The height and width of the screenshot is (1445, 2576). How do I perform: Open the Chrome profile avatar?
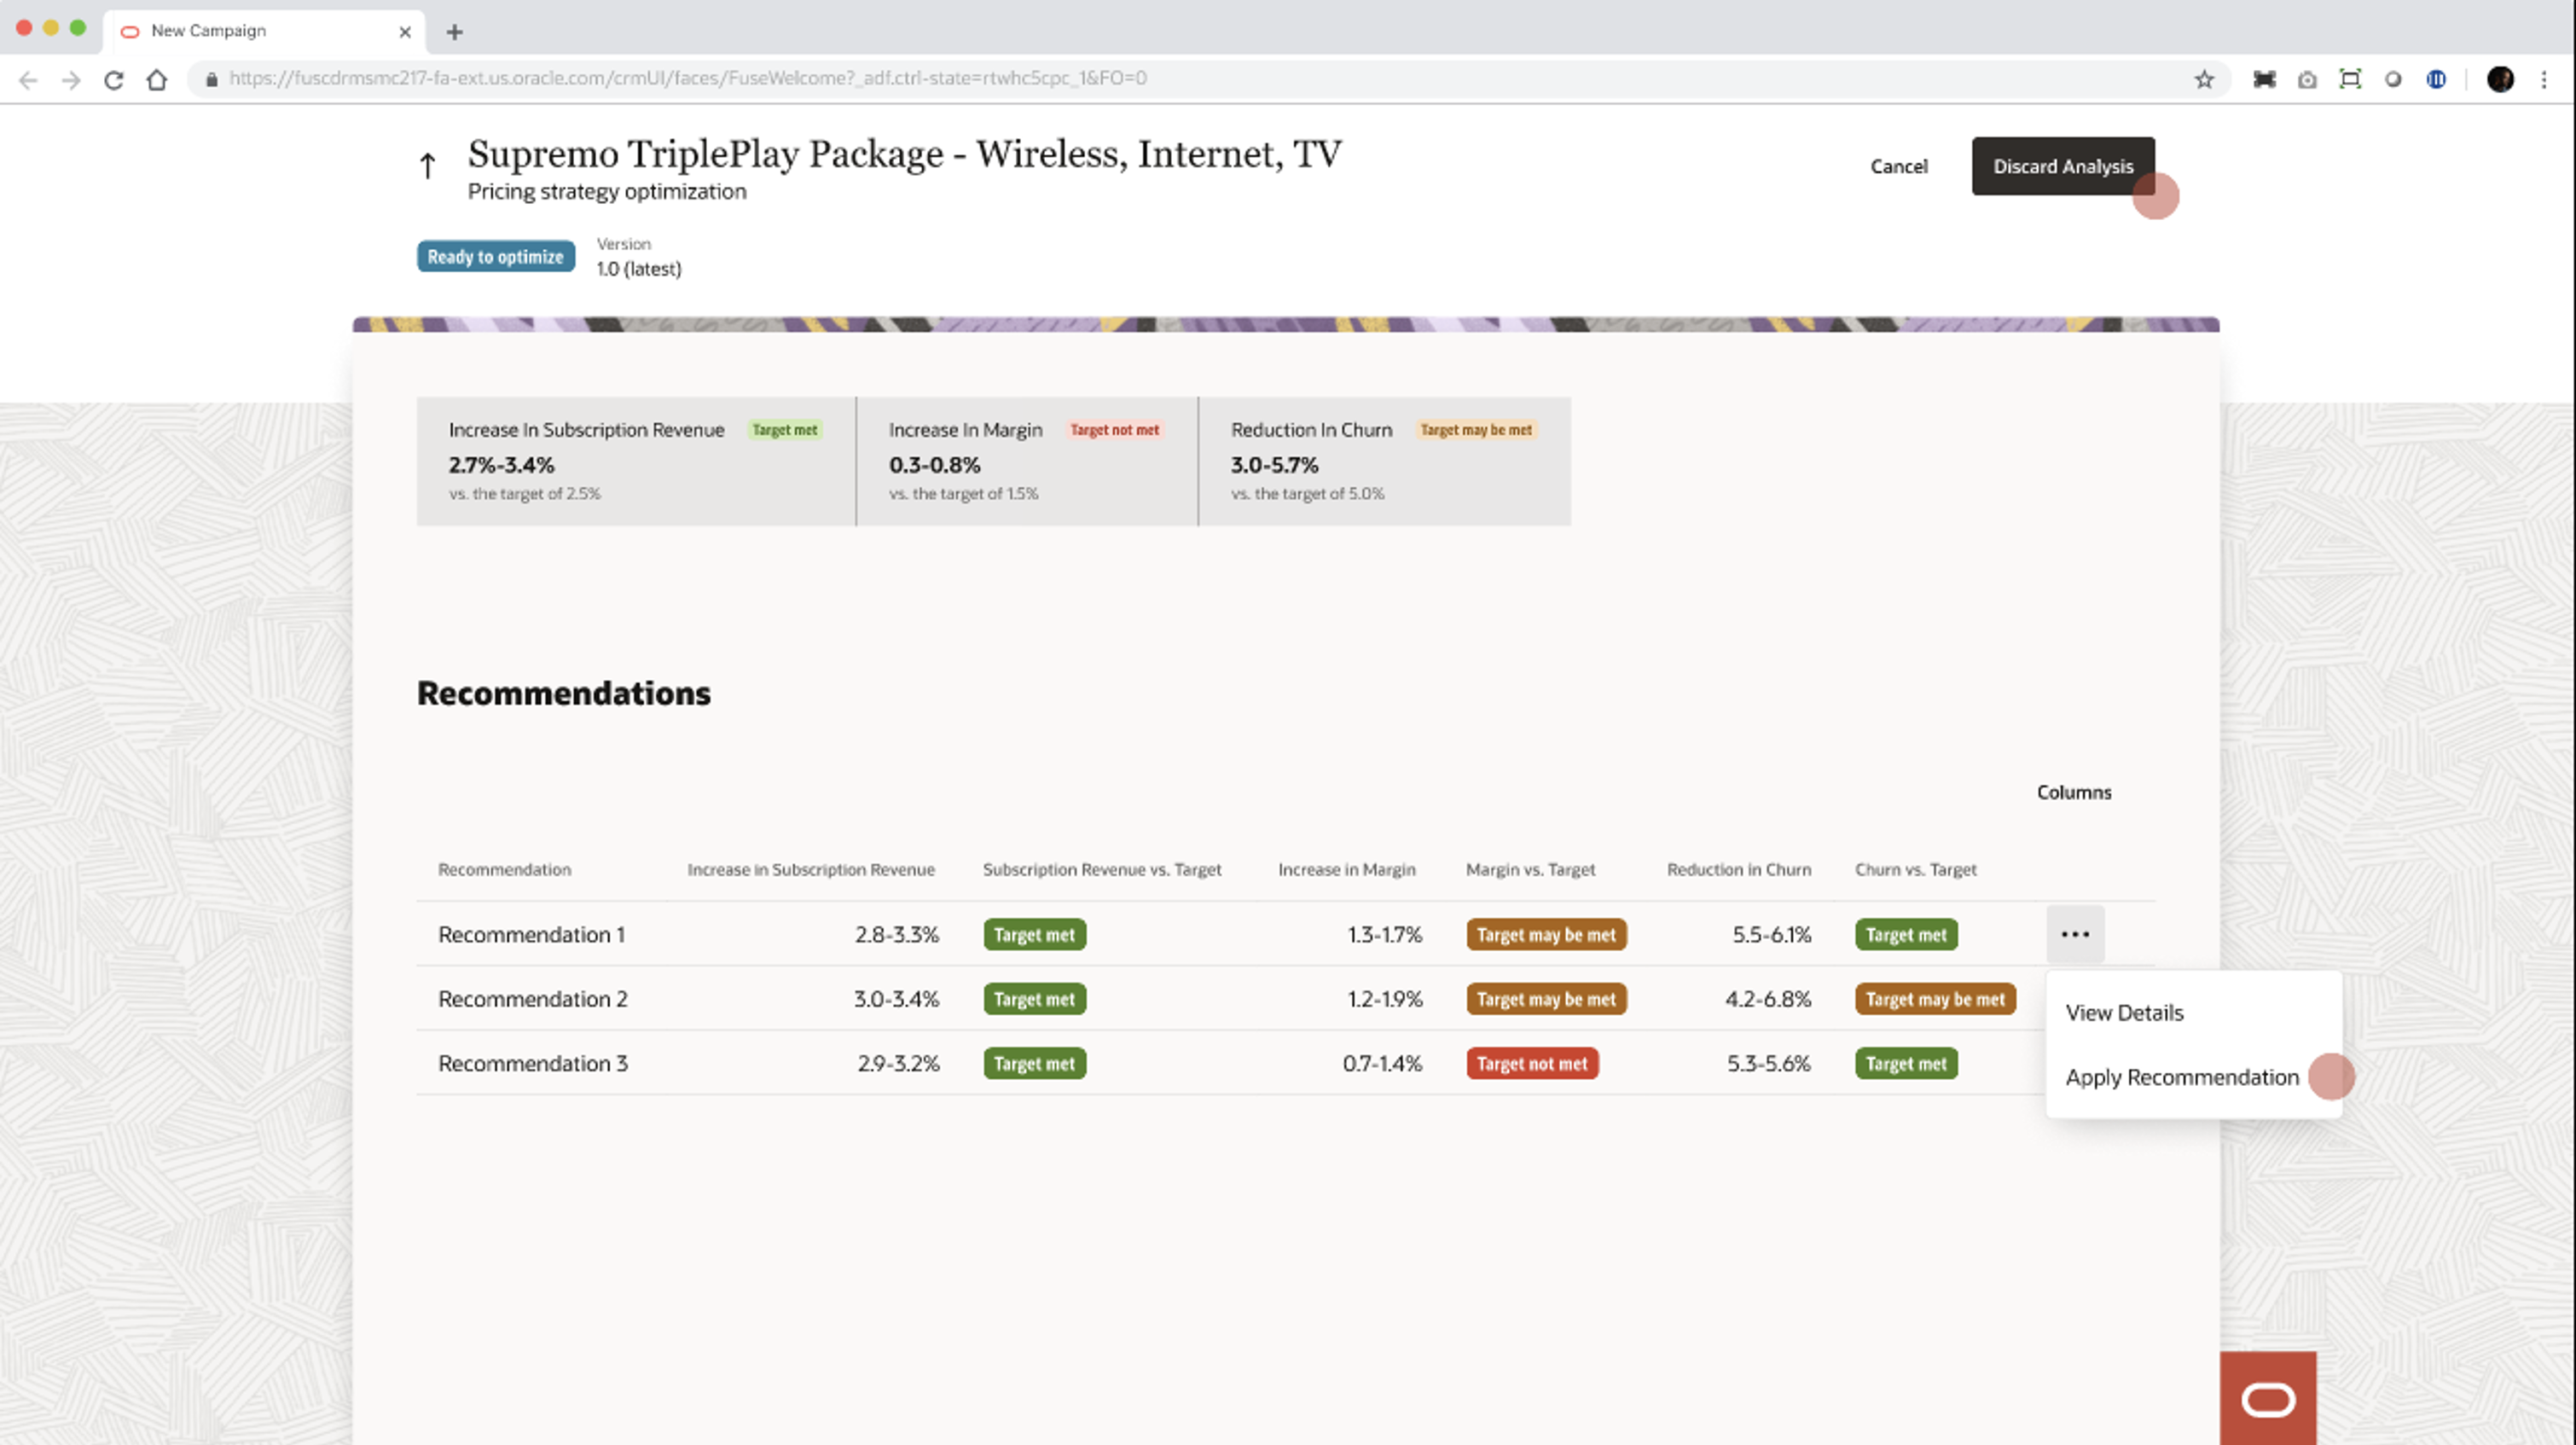[2500, 78]
